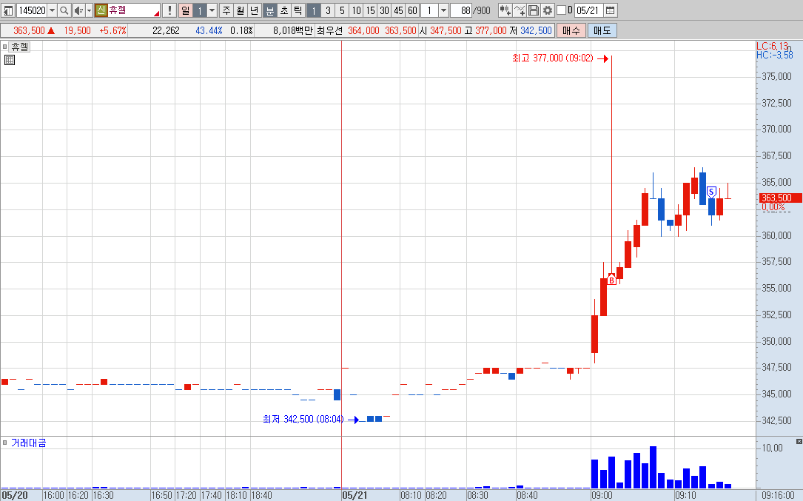Select the 년 yearly period toggle
The height and width of the screenshot is (501, 803).
point(255,10)
